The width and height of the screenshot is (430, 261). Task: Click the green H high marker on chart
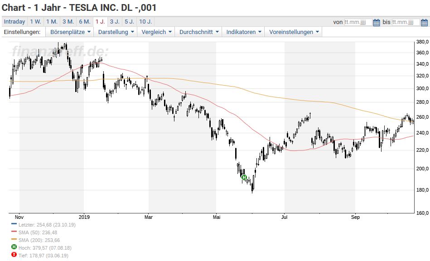point(244,177)
